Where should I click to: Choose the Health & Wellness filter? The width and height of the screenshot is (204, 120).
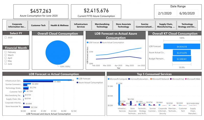(x=59, y=25)
